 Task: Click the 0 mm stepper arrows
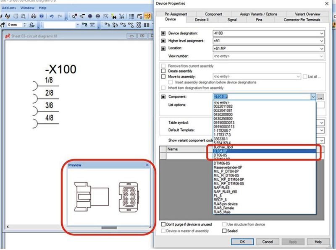[25, 25]
